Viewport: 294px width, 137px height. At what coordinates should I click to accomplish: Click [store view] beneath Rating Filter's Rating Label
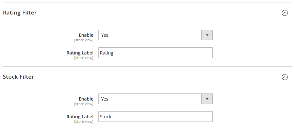click(84, 58)
